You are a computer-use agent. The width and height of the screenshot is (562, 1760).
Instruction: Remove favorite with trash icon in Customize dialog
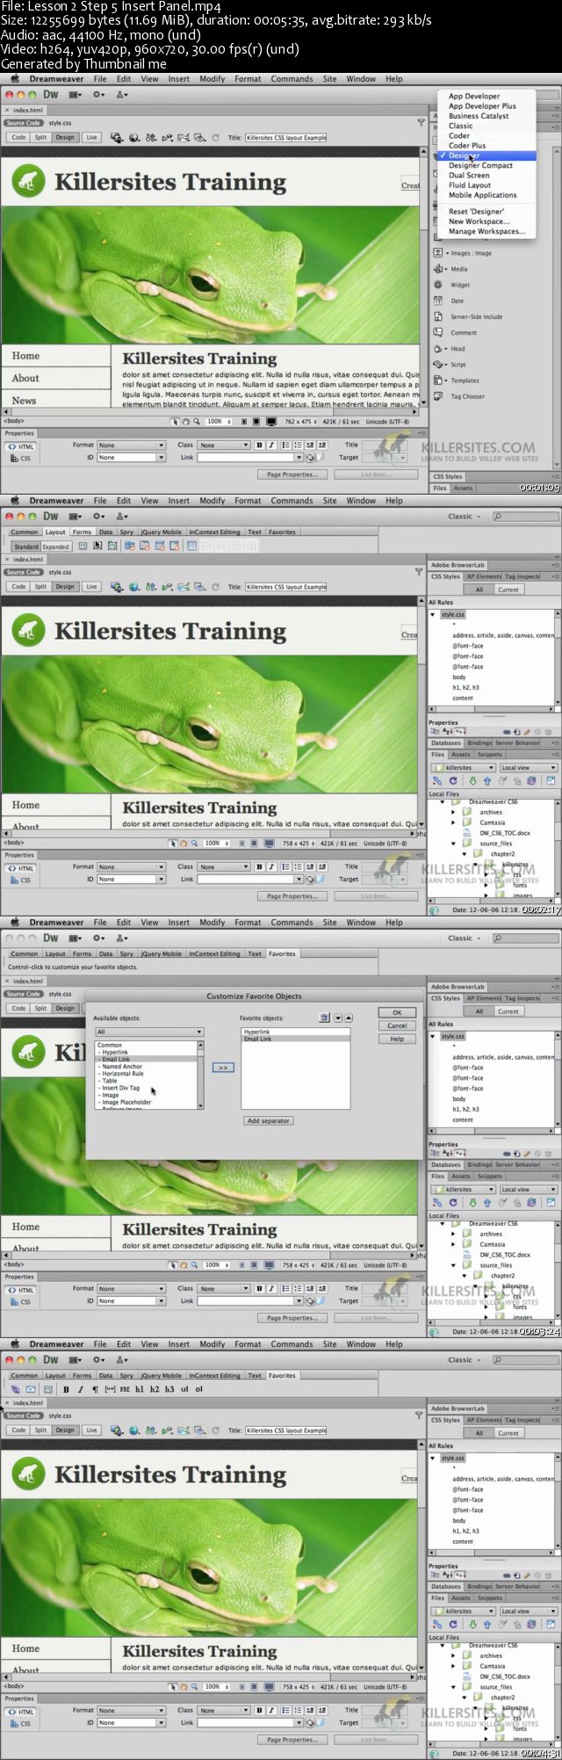[x=324, y=1018]
